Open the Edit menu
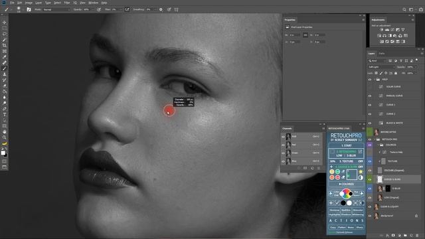This screenshot has width=425, height=239. 19,3
